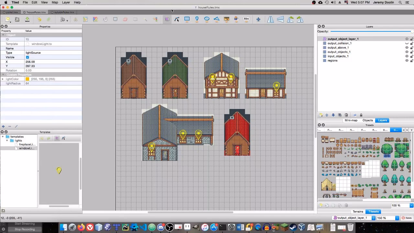Viewport: 414px width, 233px height.
Task: Select the Insert Tile tool
Action: (226, 19)
